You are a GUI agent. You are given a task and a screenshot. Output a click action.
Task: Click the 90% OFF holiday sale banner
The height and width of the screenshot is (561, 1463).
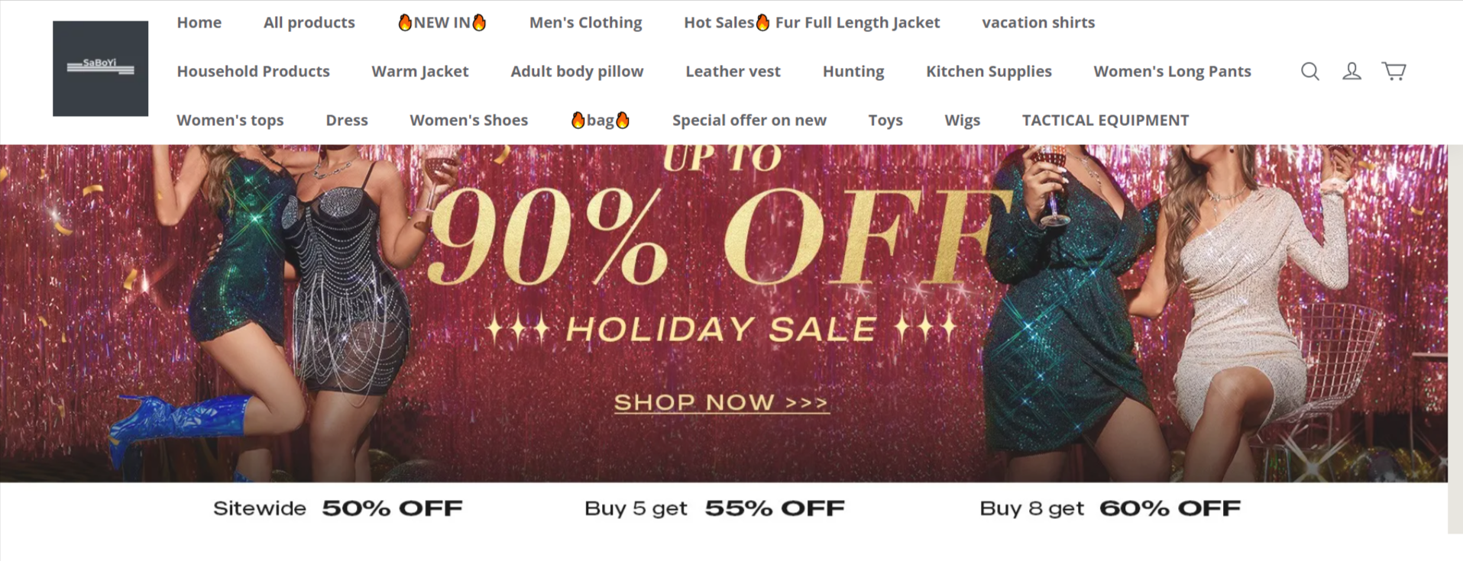pos(723,313)
